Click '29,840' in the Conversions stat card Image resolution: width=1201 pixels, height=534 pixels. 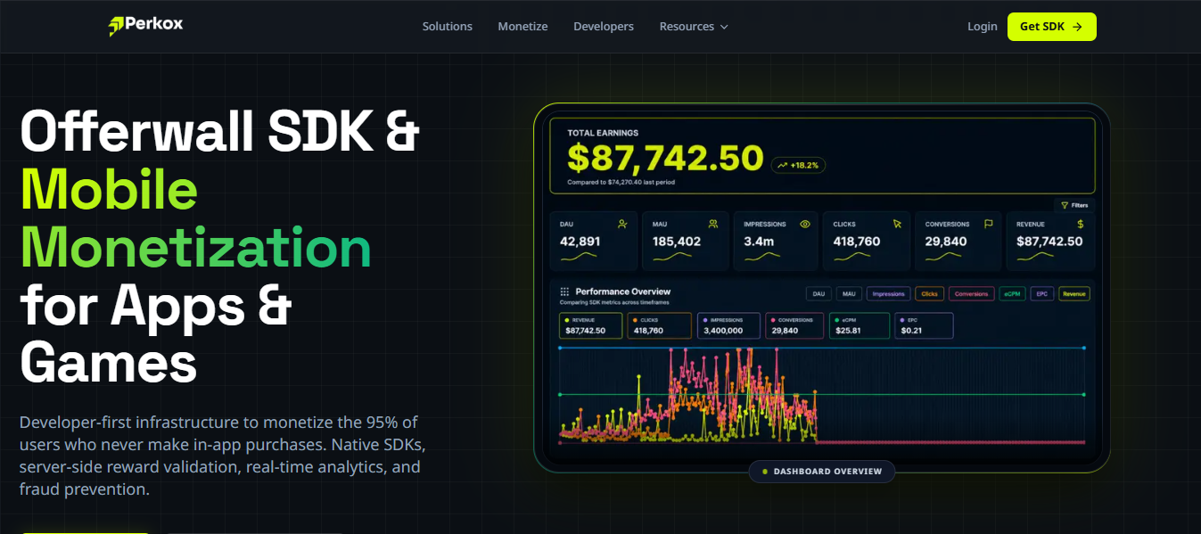coord(946,242)
